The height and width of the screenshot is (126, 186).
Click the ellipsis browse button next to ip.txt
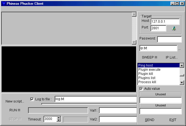coord(179,49)
